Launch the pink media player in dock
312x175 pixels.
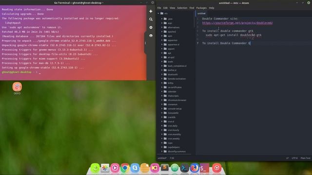[115, 168]
